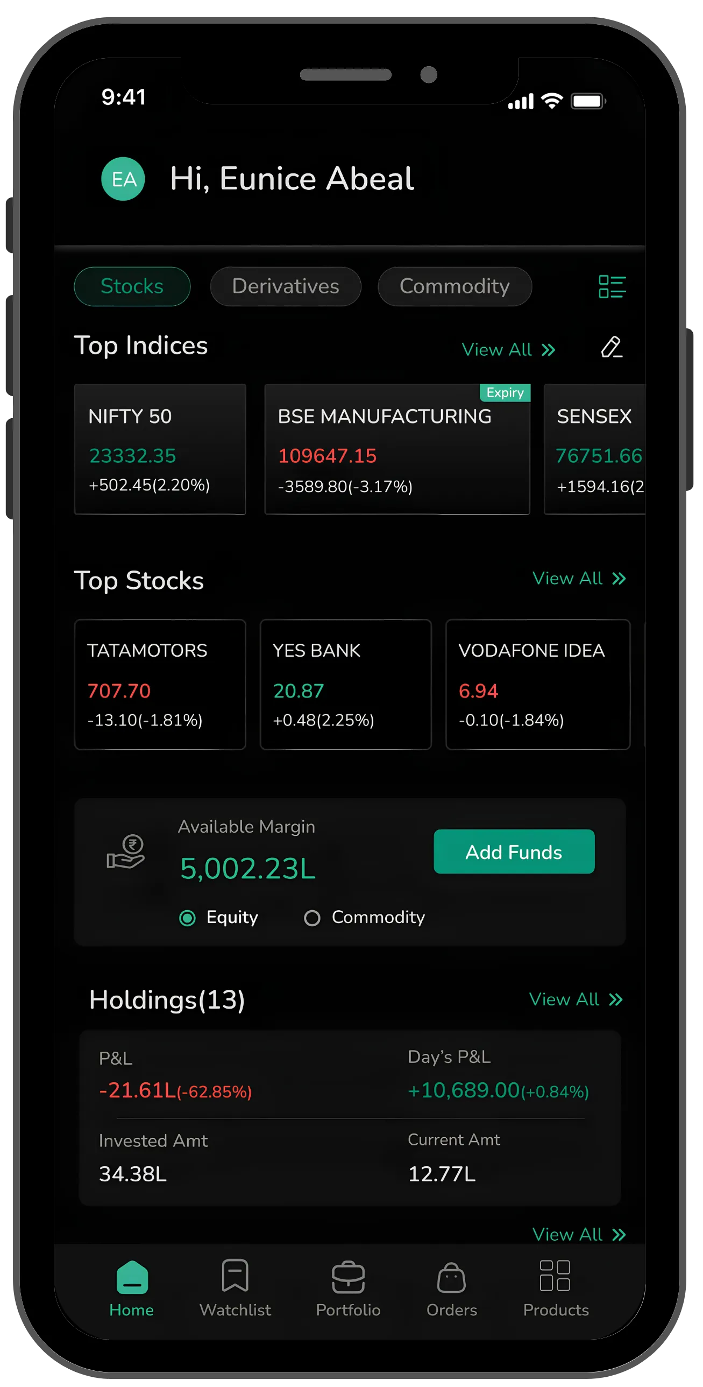Switch to the Commodity tab
This screenshot has height=1387, width=703.
(455, 286)
